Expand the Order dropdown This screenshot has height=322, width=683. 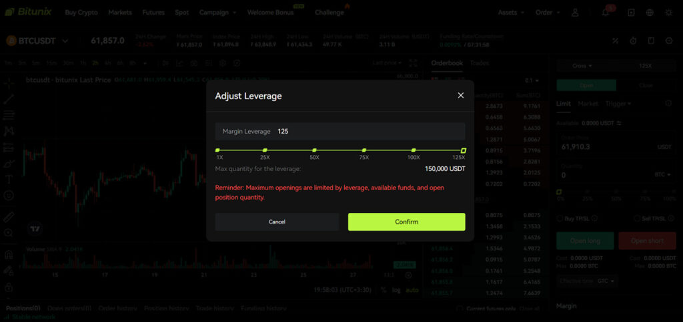click(548, 13)
